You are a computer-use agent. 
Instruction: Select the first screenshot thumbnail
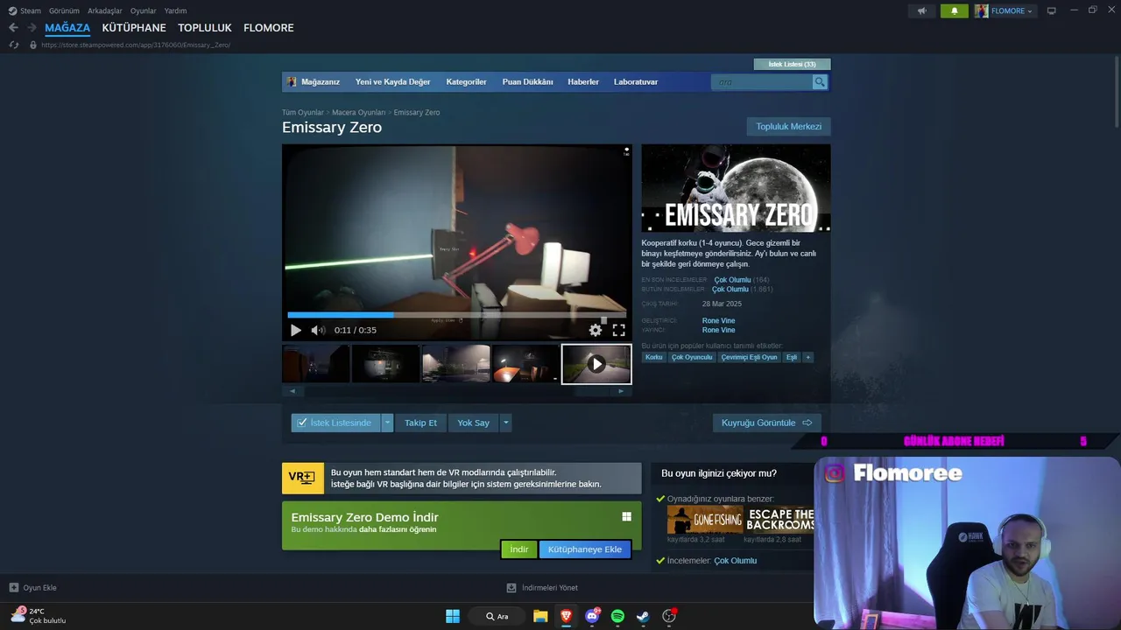tap(316, 363)
